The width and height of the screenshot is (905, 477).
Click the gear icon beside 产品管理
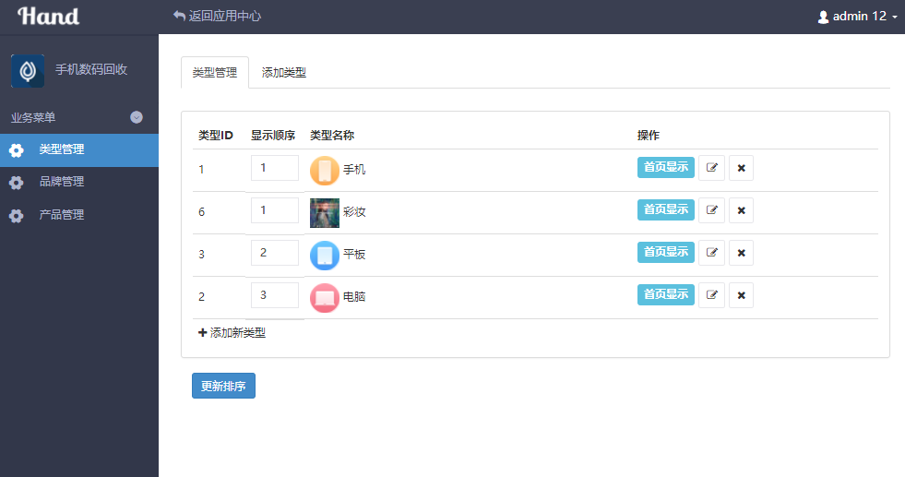[17, 215]
